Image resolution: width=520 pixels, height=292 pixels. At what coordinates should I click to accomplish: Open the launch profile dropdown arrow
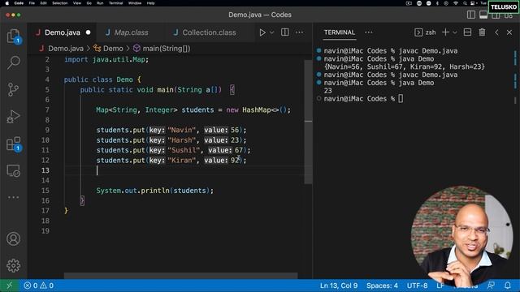[455, 32]
